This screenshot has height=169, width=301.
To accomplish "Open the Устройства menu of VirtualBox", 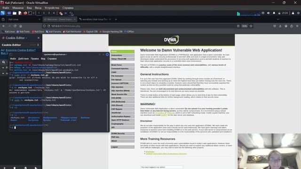I will pos(52,8).
